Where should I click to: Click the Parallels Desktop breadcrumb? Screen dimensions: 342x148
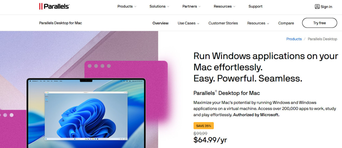coord(322,39)
